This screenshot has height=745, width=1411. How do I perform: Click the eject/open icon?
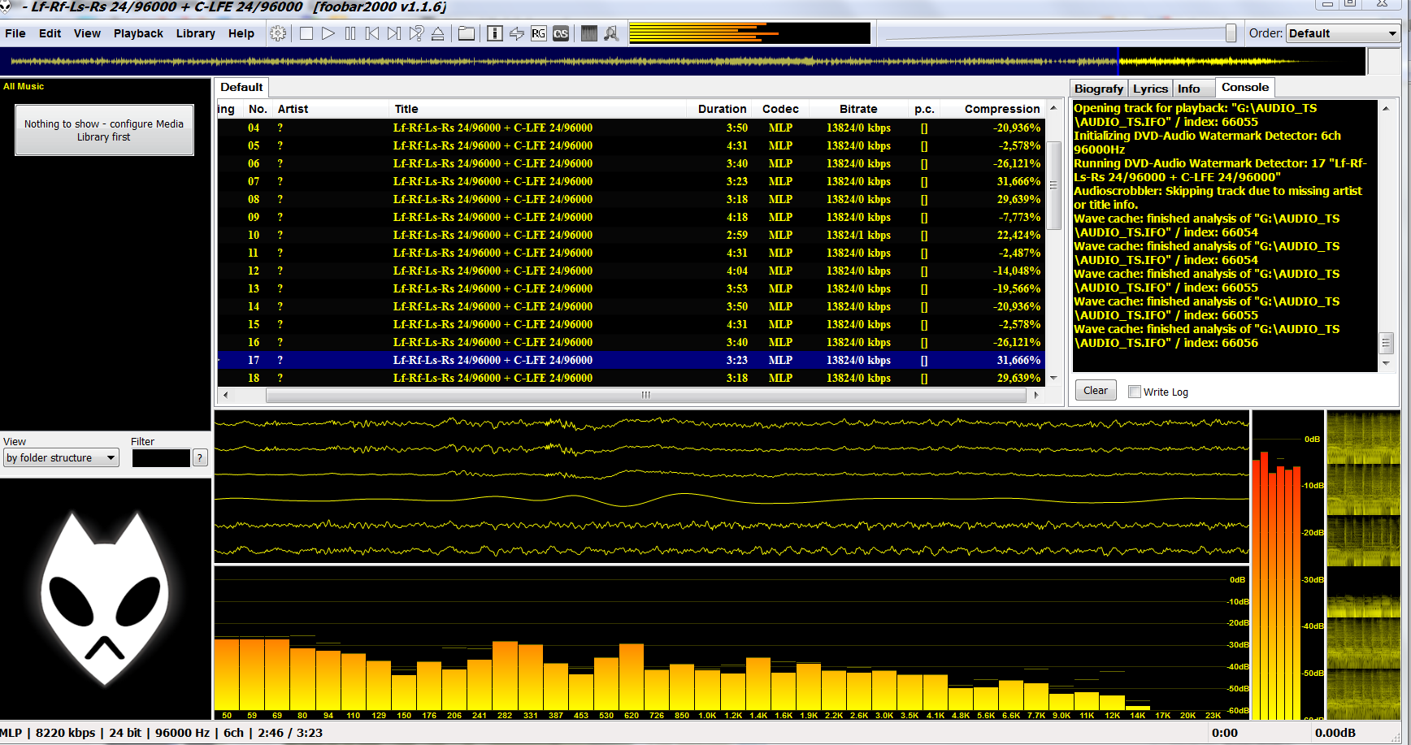[x=437, y=33]
